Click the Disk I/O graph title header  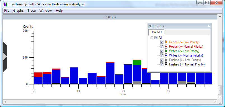(110, 17)
